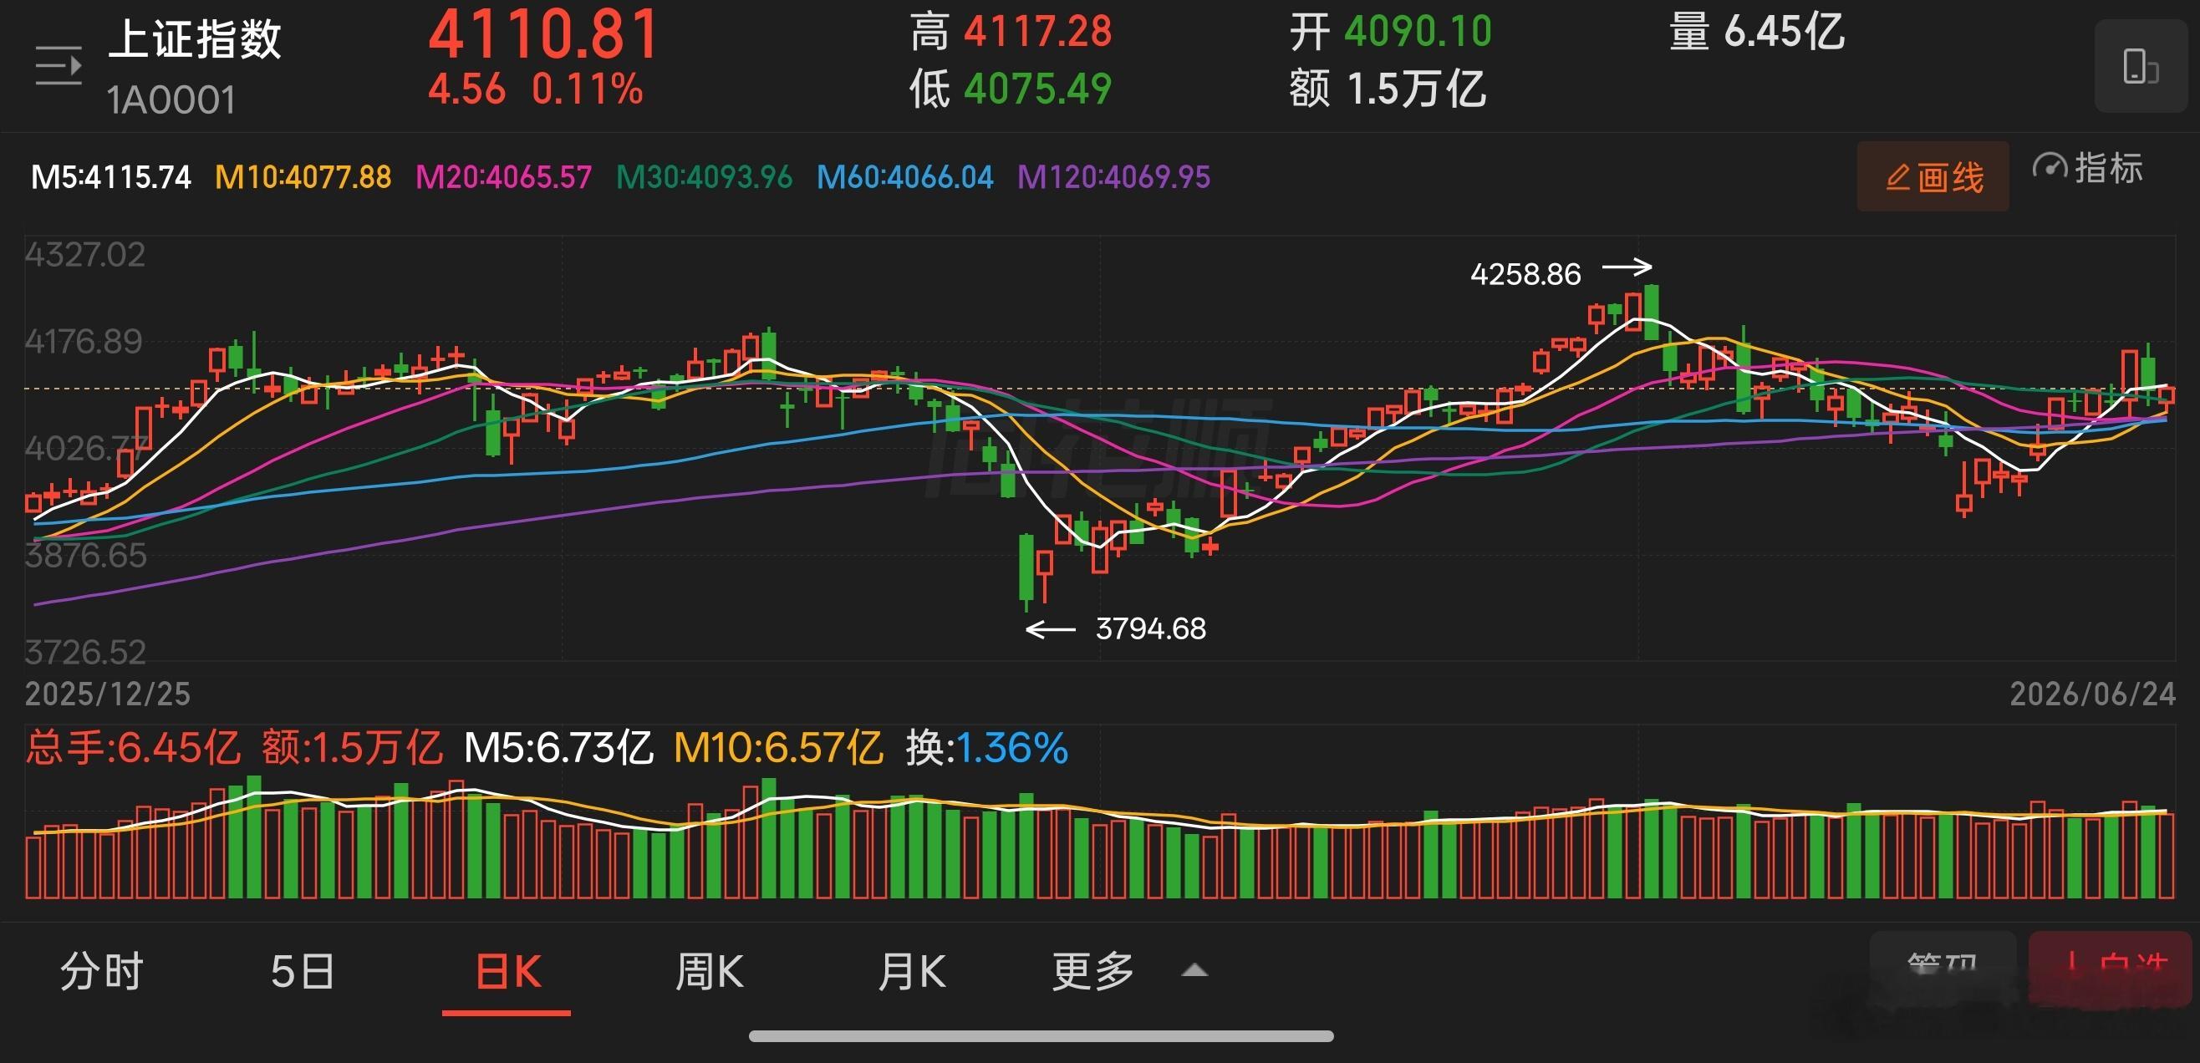Click the end date 2026/06/24
Screen dimensions: 2200x1063
tap(2092, 694)
